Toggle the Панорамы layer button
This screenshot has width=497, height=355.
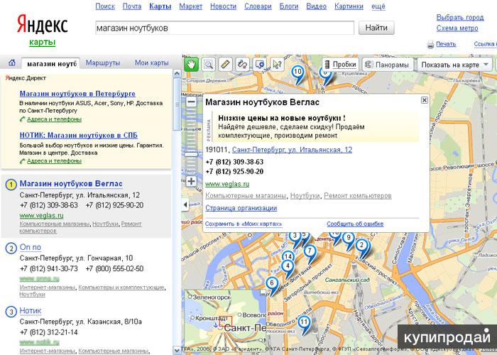[387, 65]
